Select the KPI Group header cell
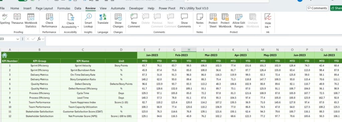Image resolution: width=342 pixels, height=122 pixels. tap(39, 61)
